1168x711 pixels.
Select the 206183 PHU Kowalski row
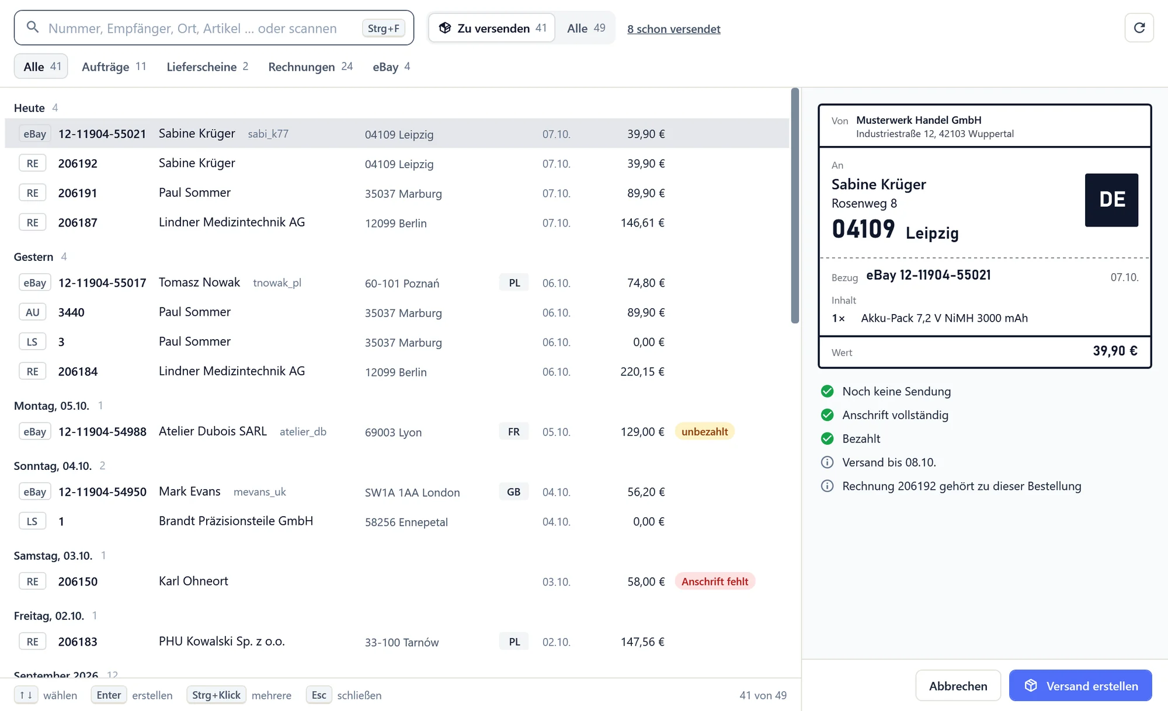(397, 642)
